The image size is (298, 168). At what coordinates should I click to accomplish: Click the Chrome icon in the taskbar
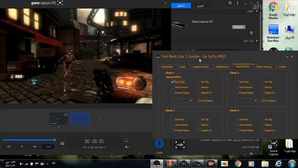click(238, 164)
